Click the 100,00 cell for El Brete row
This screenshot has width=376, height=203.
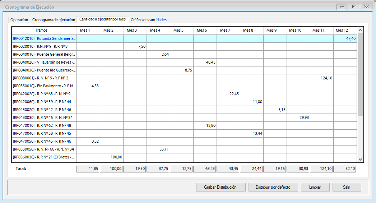112,157
